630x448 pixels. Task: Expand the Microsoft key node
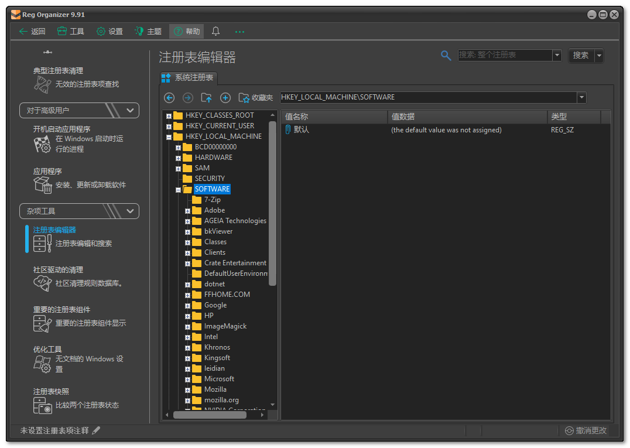[187, 379]
